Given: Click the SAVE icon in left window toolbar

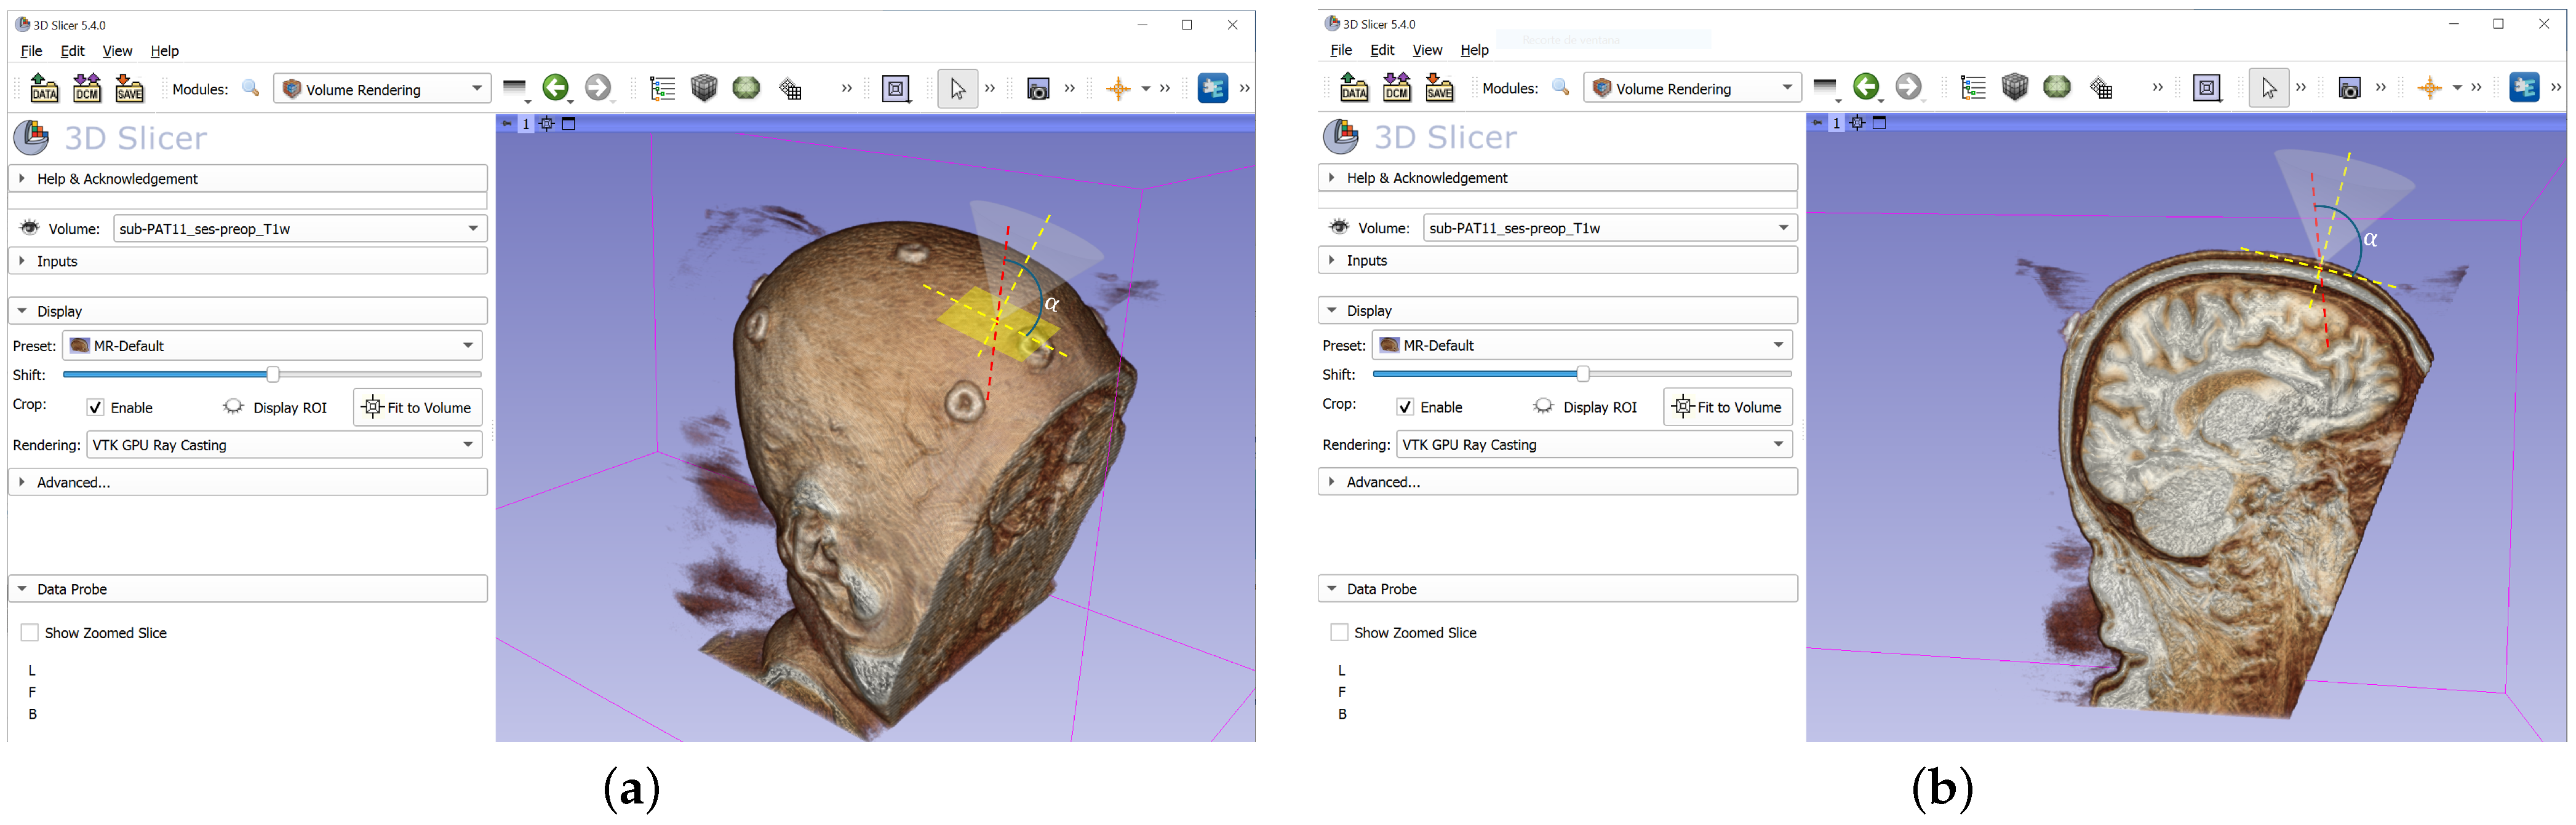Looking at the screenshot, I should click(129, 88).
